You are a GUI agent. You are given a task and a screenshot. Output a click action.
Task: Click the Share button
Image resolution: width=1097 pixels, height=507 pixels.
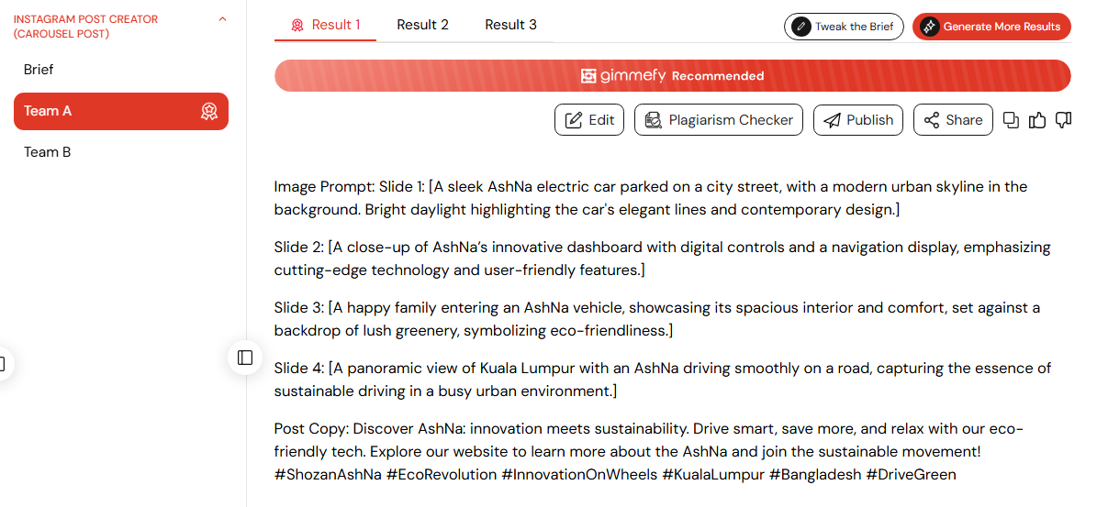[x=953, y=120]
